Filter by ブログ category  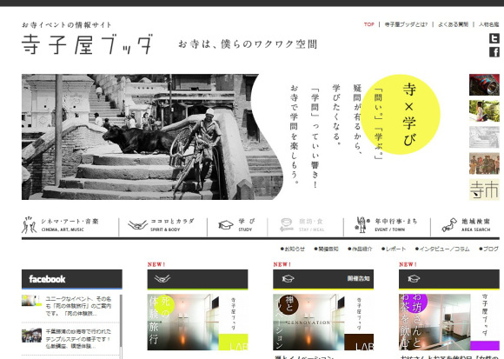click(x=489, y=249)
